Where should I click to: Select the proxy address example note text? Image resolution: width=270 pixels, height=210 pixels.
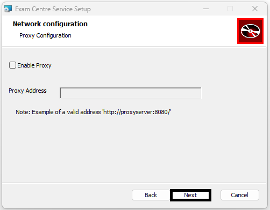click(x=93, y=112)
